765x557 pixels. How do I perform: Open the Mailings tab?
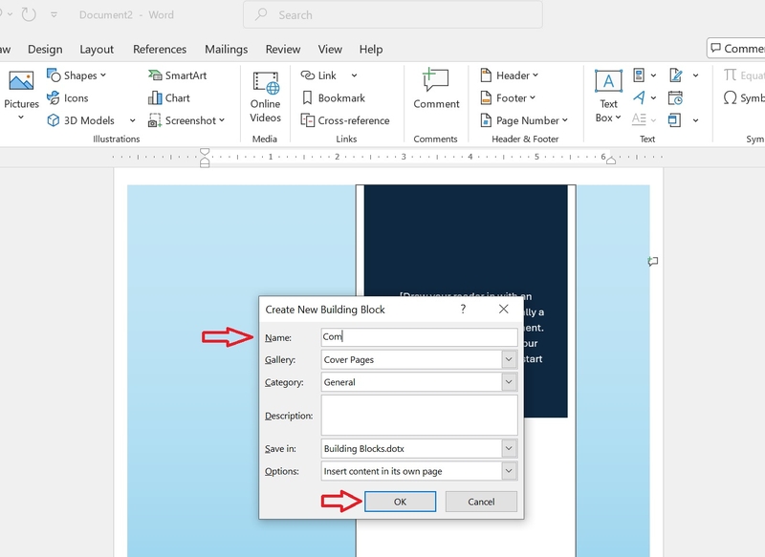click(x=226, y=50)
